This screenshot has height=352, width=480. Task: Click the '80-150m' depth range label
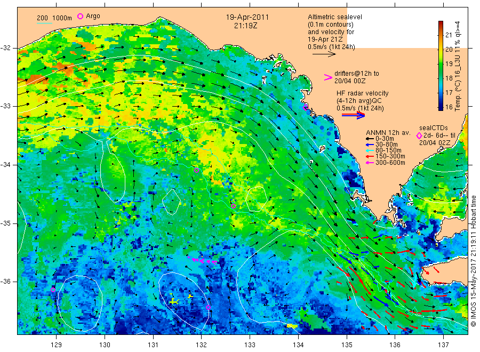point(388,150)
